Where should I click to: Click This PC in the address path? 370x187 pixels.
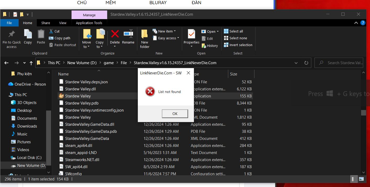(x=54, y=63)
